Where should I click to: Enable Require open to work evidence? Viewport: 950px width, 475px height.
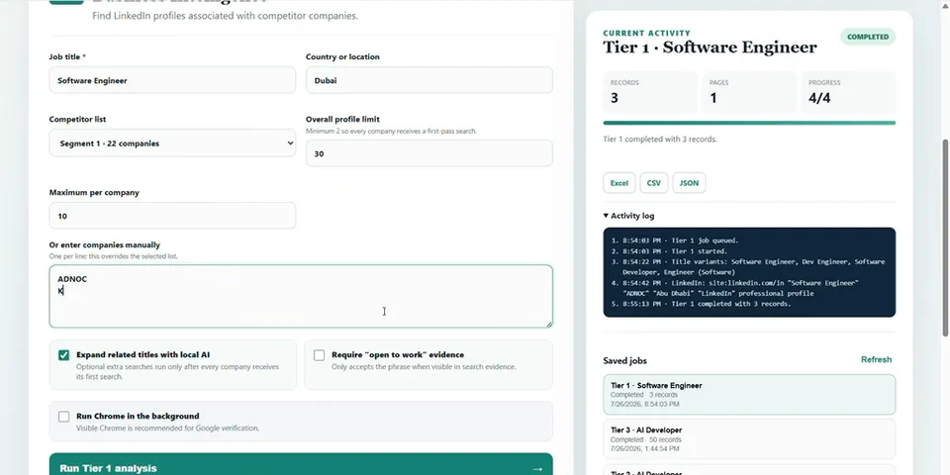coord(320,355)
